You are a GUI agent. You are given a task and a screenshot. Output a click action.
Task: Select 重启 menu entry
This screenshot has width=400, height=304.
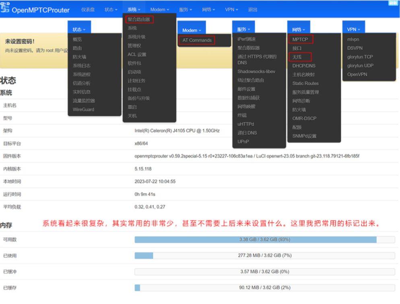[x=132, y=107]
